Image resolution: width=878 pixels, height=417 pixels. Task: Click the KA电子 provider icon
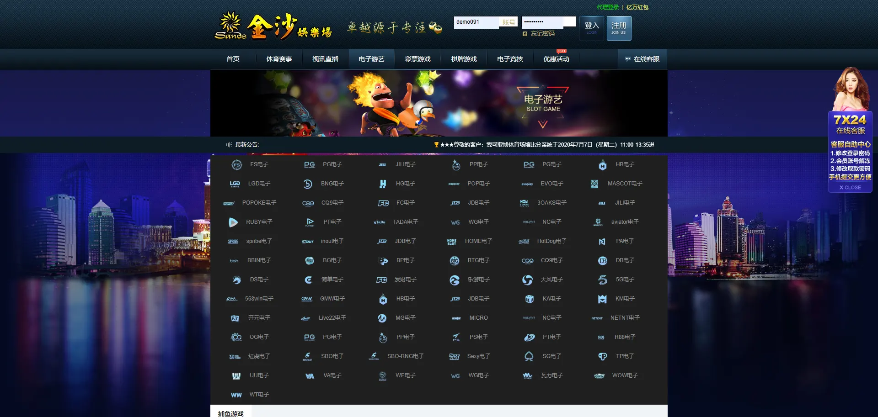[x=530, y=299]
